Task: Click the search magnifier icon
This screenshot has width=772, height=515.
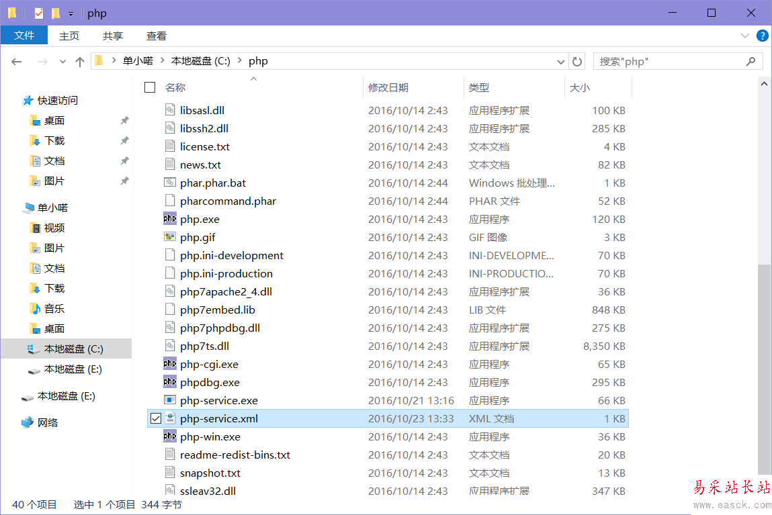Action: [750, 62]
